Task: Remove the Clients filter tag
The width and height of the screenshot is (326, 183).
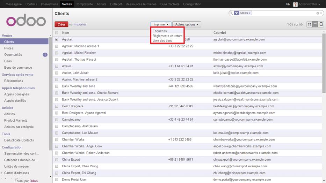Action: tap(250, 13)
